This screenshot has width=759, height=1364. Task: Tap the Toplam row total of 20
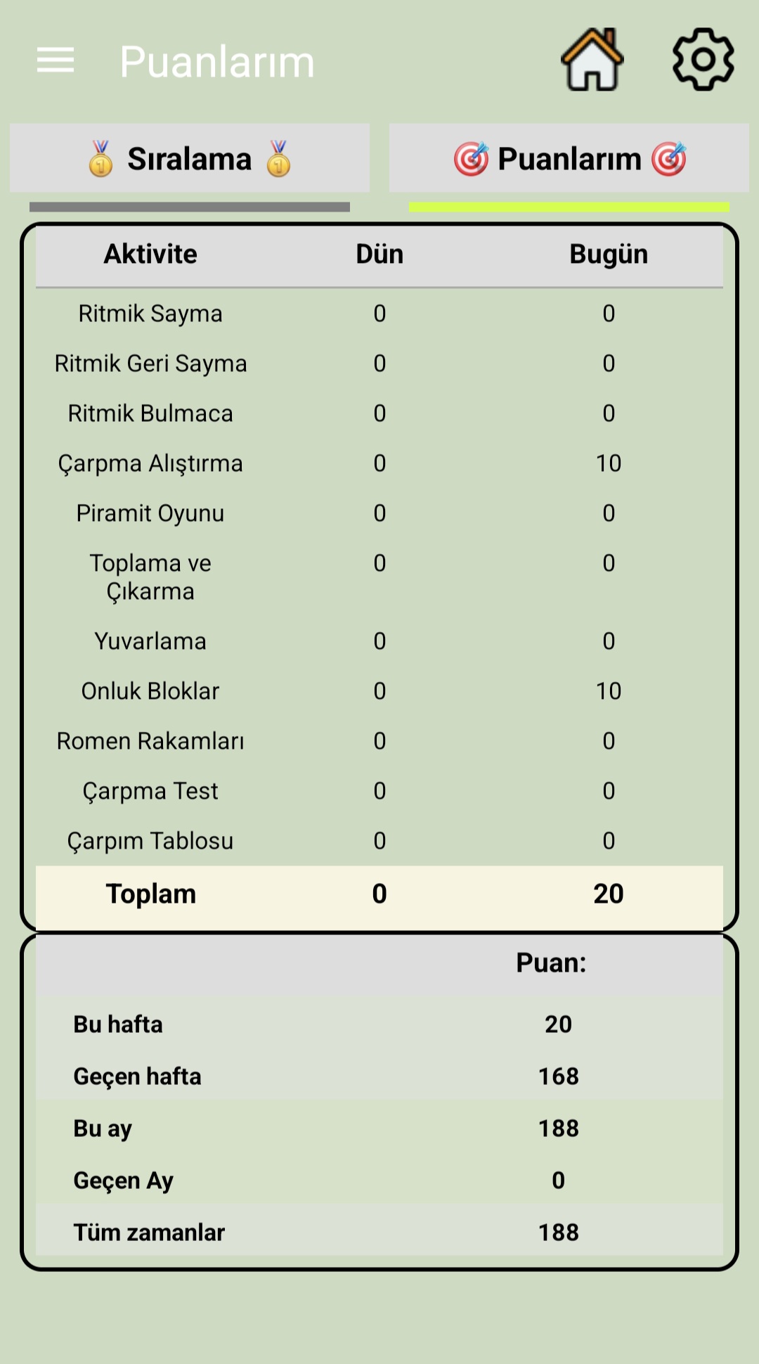click(x=609, y=894)
